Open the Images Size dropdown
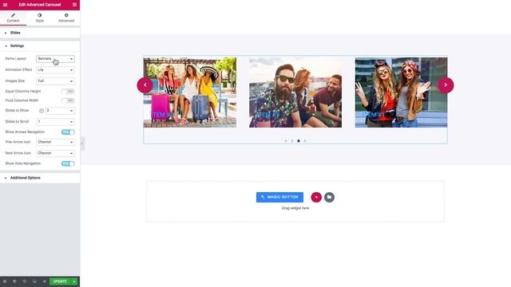Screen dimensions: 511x287 (x=55, y=81)
